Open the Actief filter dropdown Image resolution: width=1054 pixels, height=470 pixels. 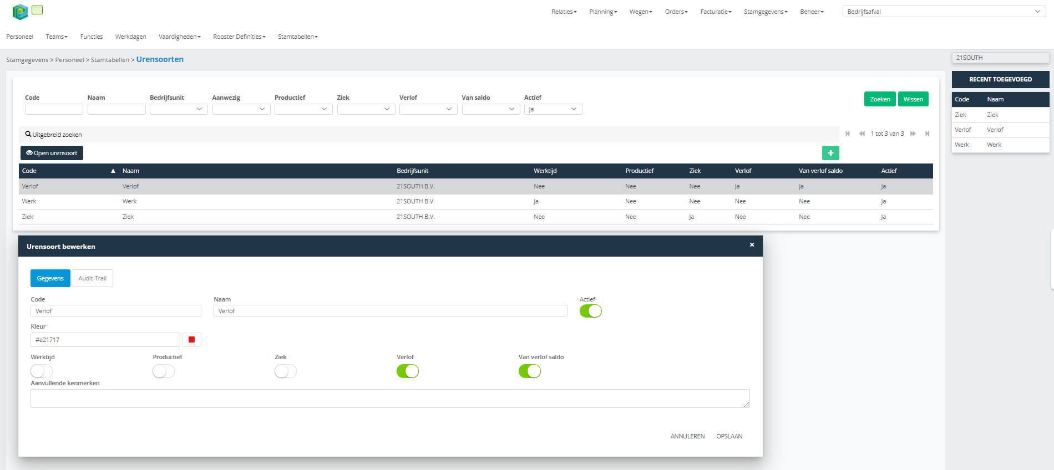(553, 109)
